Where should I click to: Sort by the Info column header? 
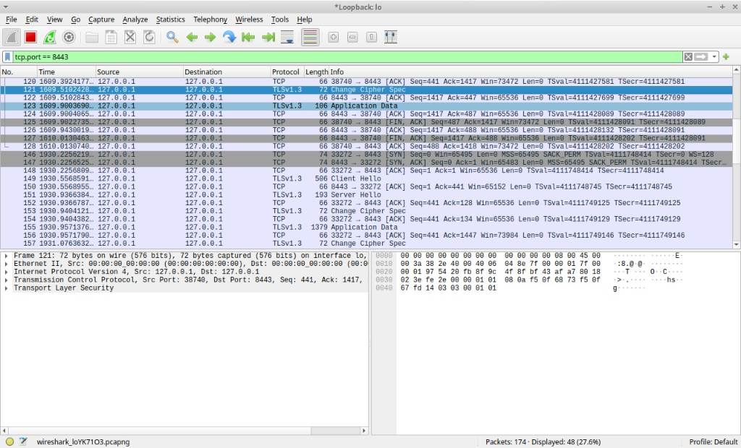[x=530, y=72]
